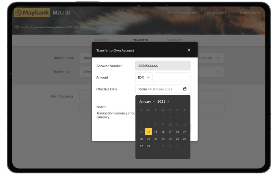Expand the 2021 year dropdown

(x=163, y=101)
